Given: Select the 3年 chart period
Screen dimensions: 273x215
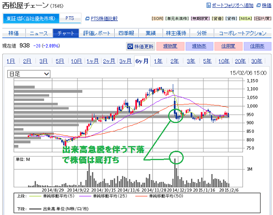Looking at the screenshot, I should point(191,61).
